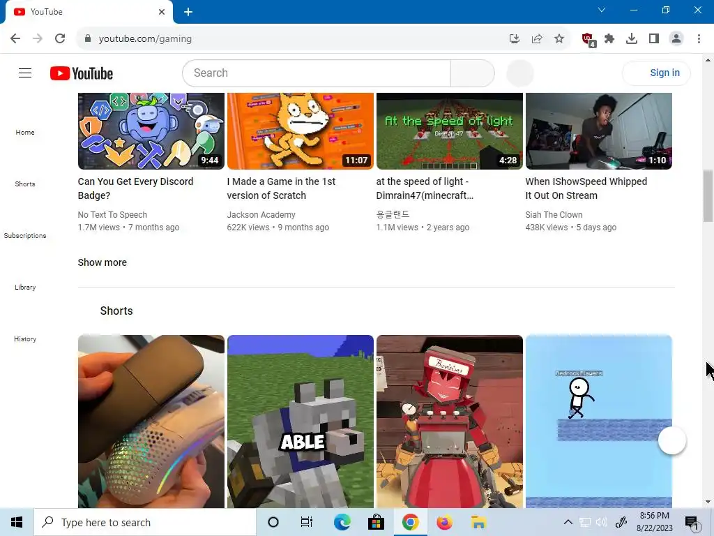
Task: Open the Korean-named channel under Minecraft video
Action: tap(393, 215)
